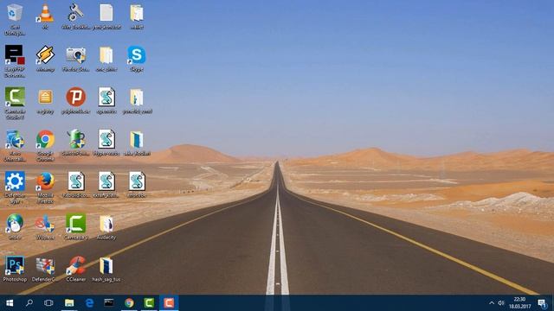Image resolution: width=554 pixels, height=311 pixels.
Task: Open the blue gear Defender settings shortcut
Action: click(x=15, y=181)
